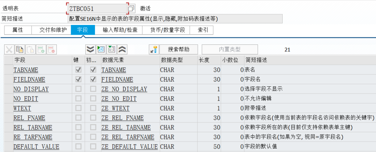
Task: Click the delete row icon with red minus
Action: (51, 50)
